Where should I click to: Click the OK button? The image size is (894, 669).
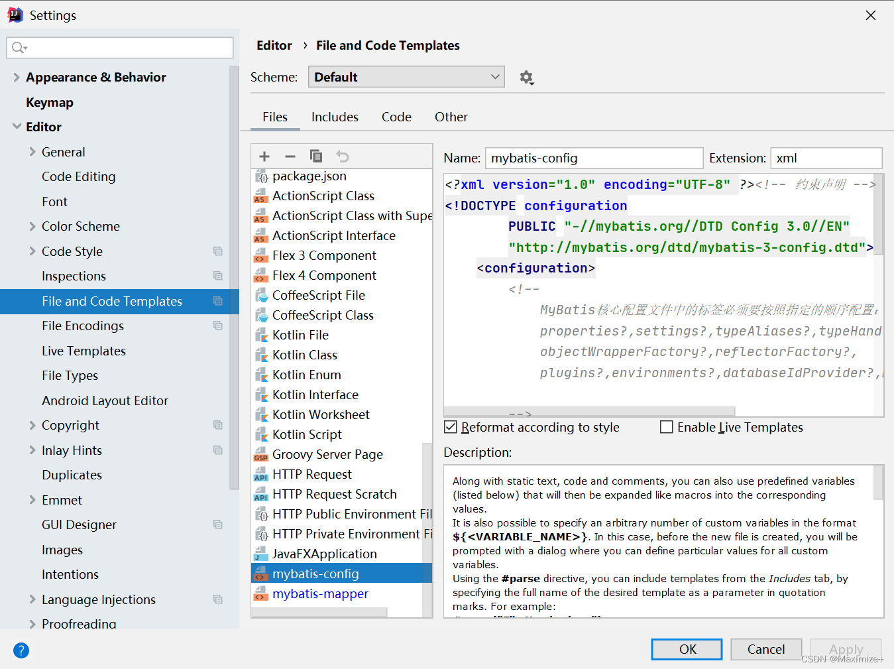pyautogui.click(x=687, y=649)
